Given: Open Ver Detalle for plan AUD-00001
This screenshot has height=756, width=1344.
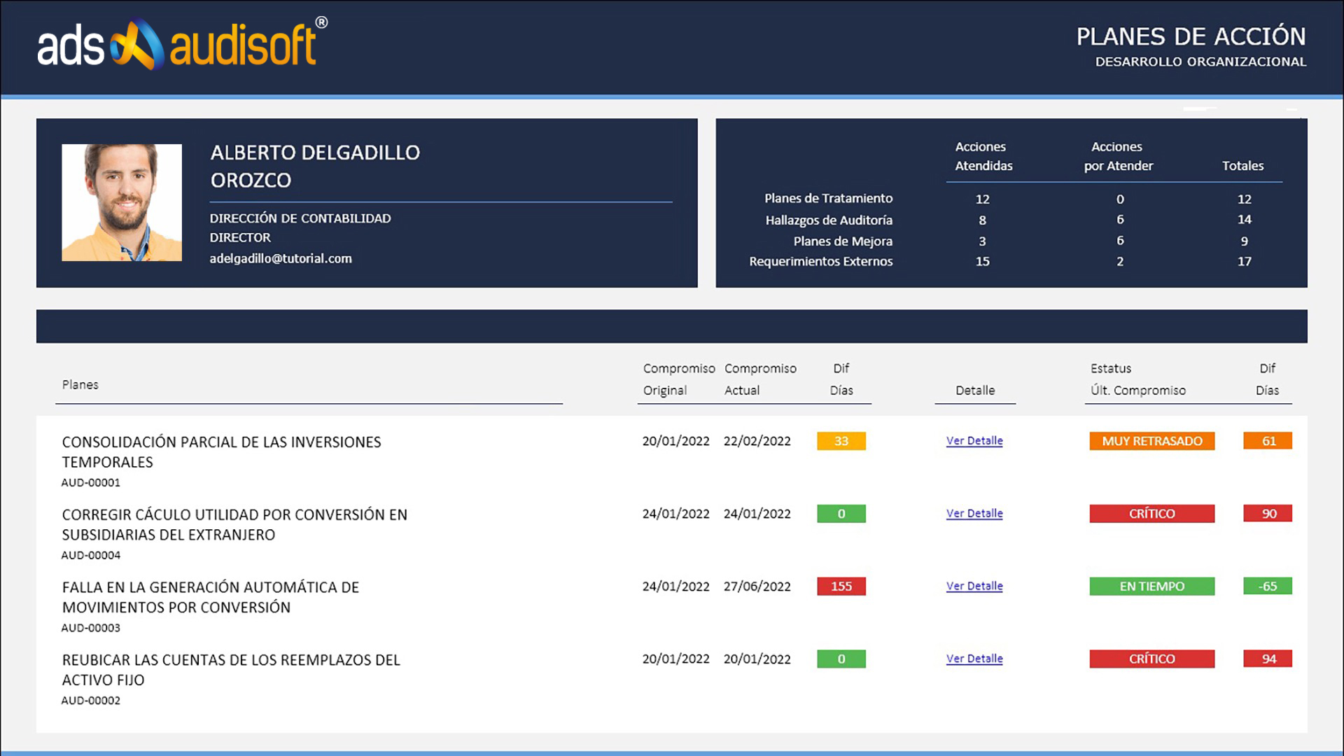Looking at the screenshot, I should pos(974,440).
